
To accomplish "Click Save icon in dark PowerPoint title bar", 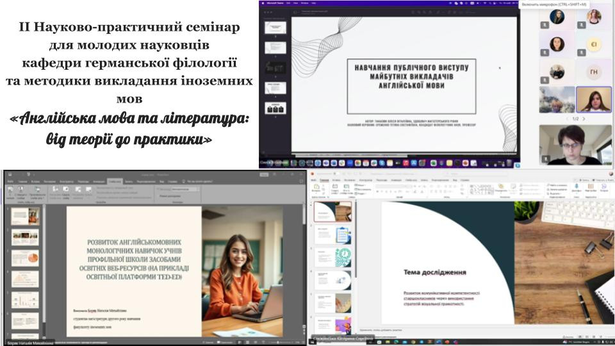I will coord(10,174).
